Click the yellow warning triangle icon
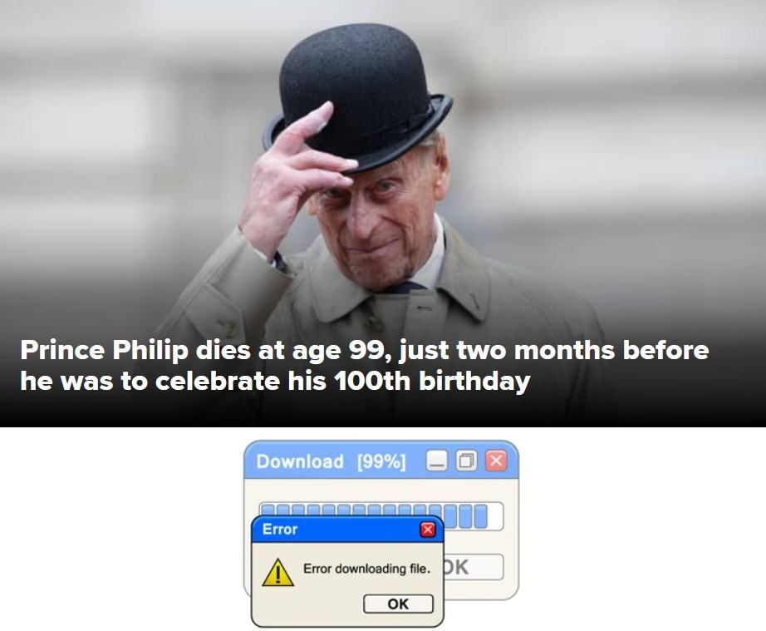Image resolution: width=766 pixels, height=631 pixels. point(278,572)
